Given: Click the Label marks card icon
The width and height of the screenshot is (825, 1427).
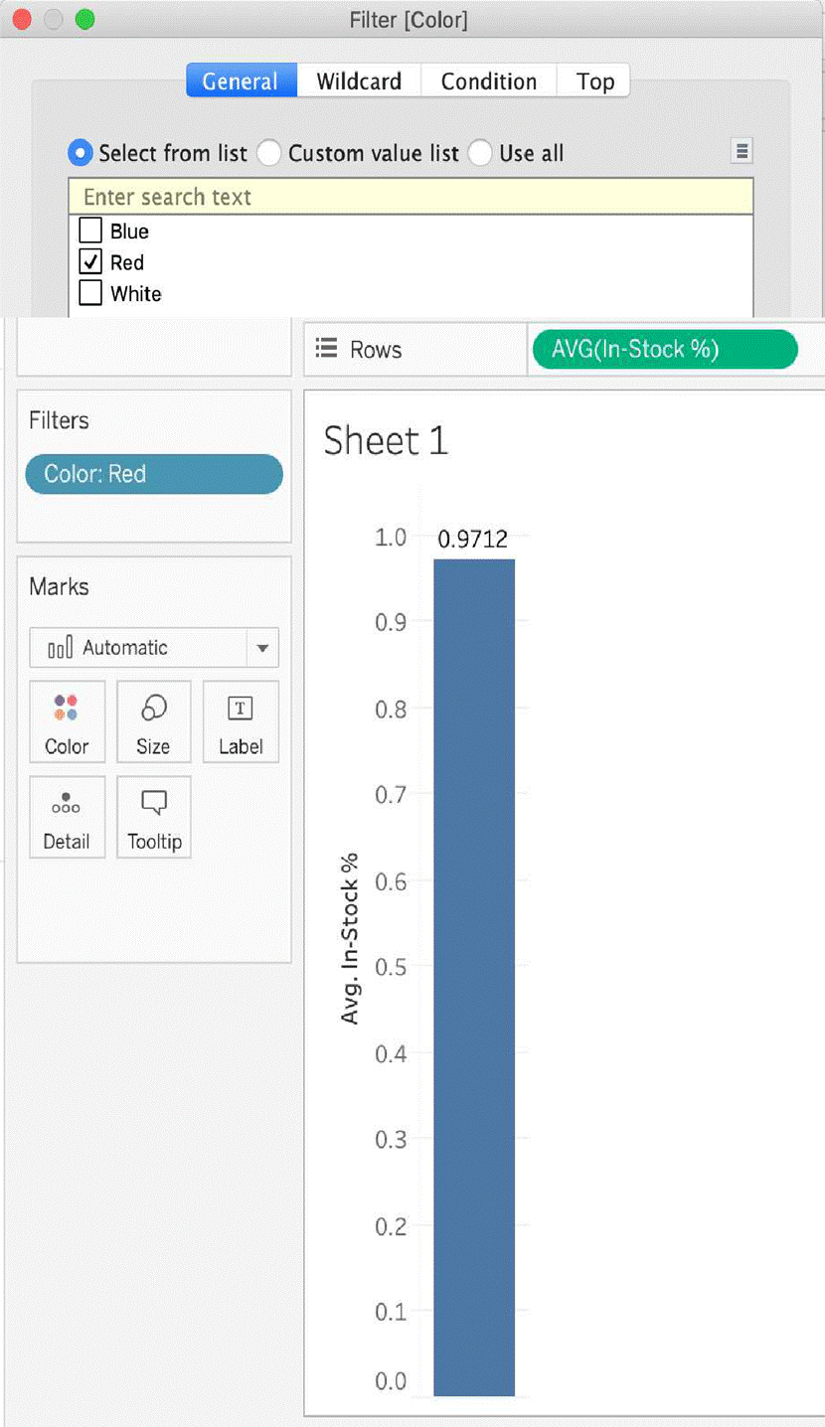Looking at the screenshot, I should pos(241,709).
